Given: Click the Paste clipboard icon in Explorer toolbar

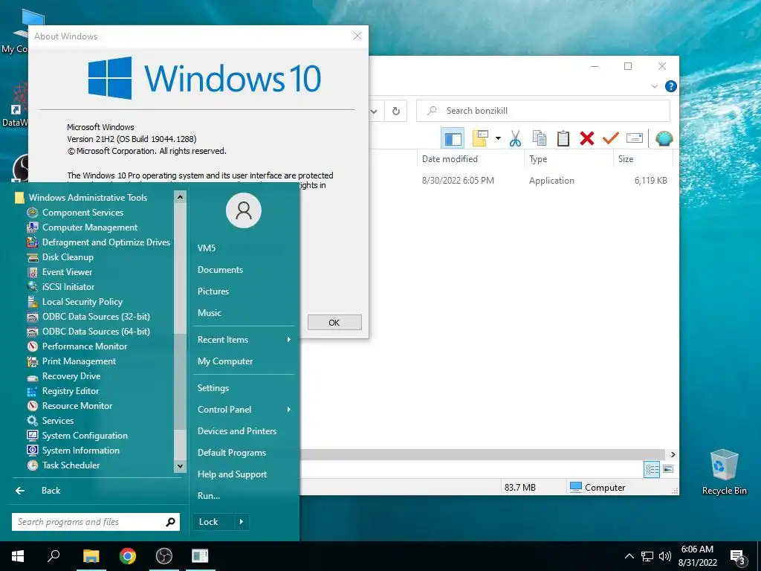Looking at the screenshot, I should 563,138.
